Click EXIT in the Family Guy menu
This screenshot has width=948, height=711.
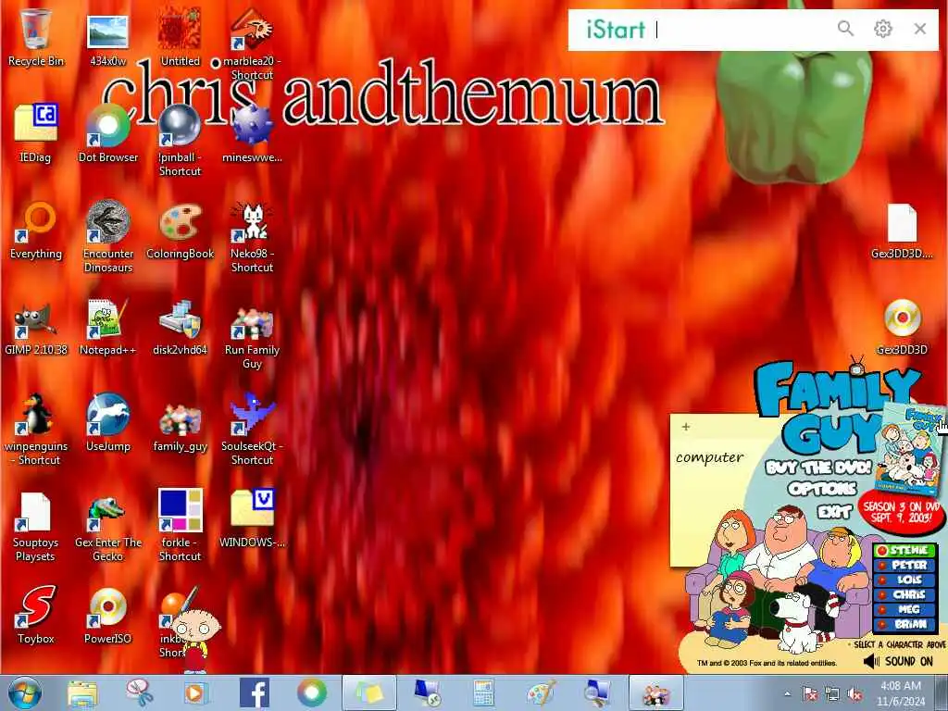coord(834,513)
